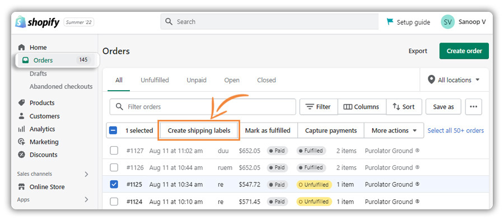Viewport: 504px width, 220px height.
Task: Expand the Apps chevron in sidebar
Action: [86, 199]
